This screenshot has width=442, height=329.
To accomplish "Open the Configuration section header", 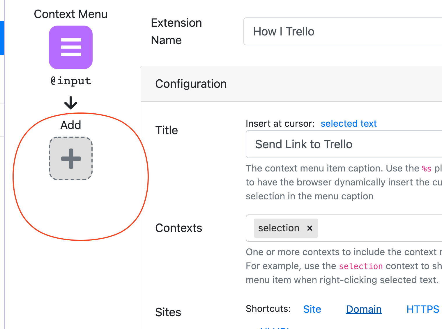I will (x=191, y=84).
